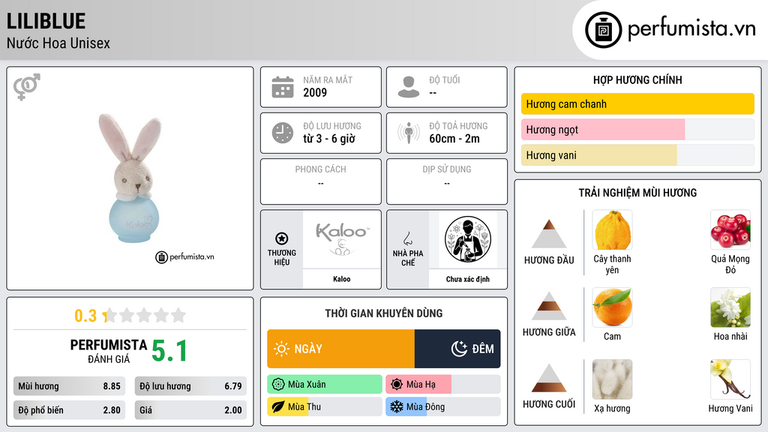
Task: Click the Dịp sử dụng box
Action: tap(447, 181)
